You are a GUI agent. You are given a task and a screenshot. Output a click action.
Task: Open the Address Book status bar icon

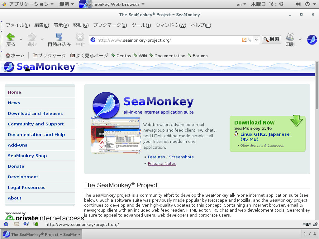35,224
